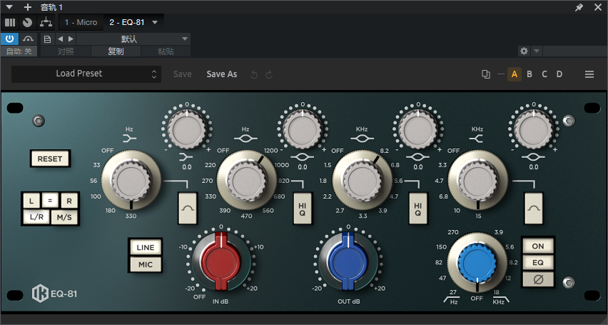Enable M/S processing mode
The image size is (608, 325).
(64, 217)
